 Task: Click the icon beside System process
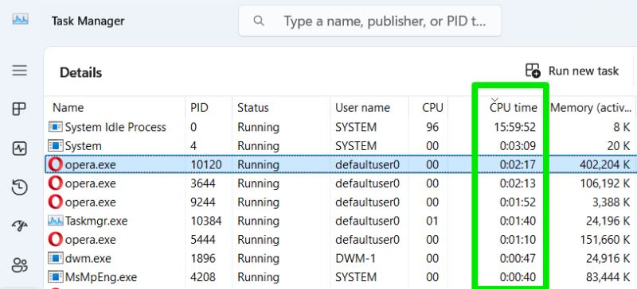coord(55,145)
